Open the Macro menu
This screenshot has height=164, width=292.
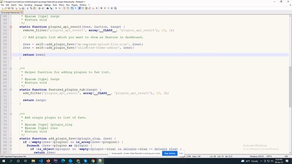point(62,5)
